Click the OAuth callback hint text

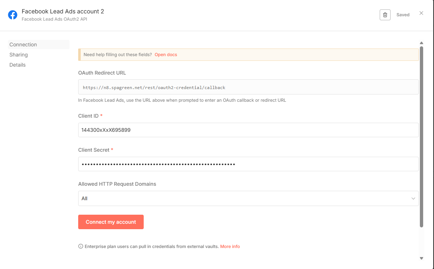[182, 100]
